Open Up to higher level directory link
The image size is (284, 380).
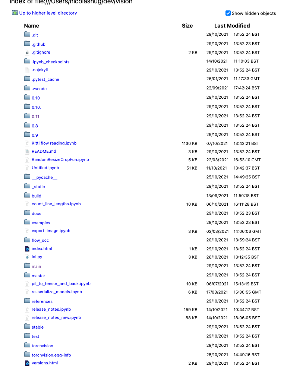click(48, 13)
